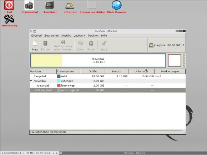This screenshot has height=155, width=207.
Task: Open the Network config tools icon
Action: [x=9, y=19]
